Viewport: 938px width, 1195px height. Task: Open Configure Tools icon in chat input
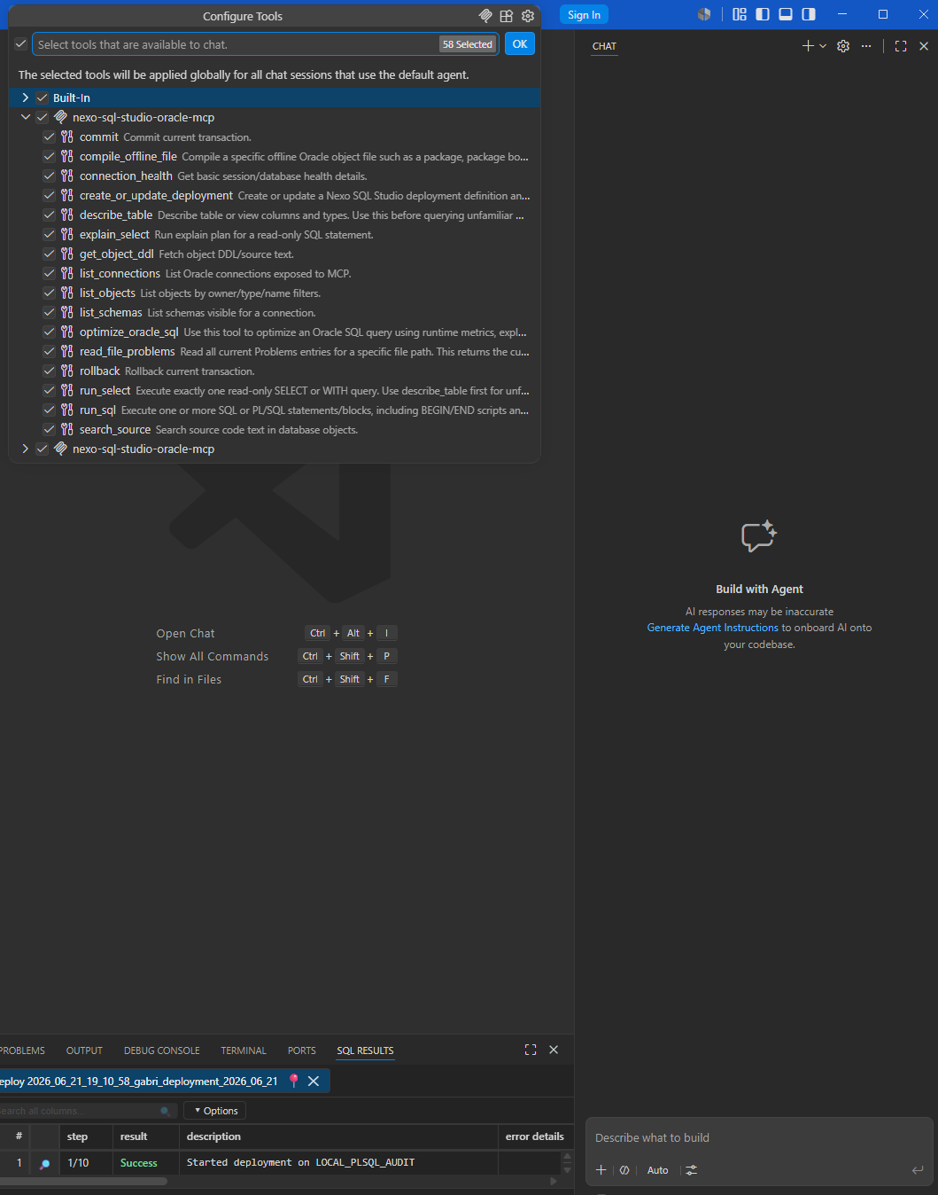(692, 1170)
